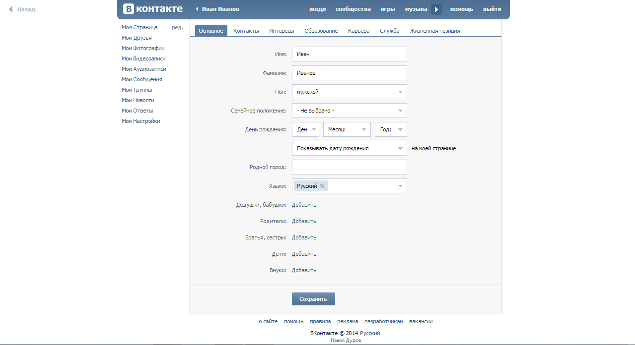Open the birth day number dropdown
The height and width of the screenshot is (345, 635).
click(305, 129)
